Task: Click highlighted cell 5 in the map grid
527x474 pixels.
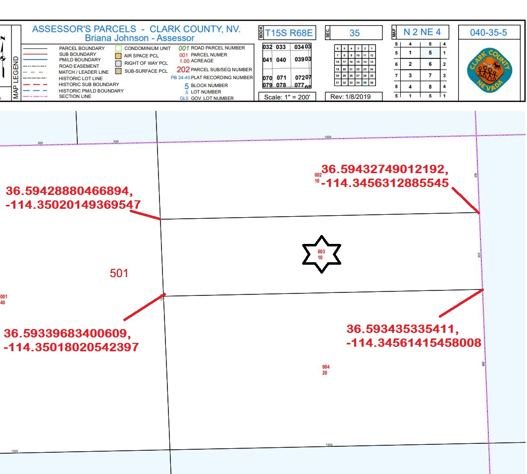Action: (x=430, y=52)
